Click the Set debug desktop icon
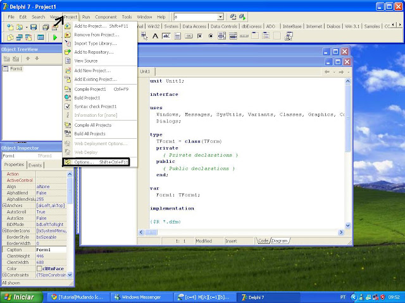Viewport: 405px width, 303px height. (x=242, y=17)
